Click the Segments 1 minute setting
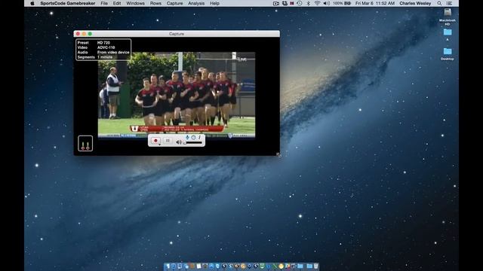Image resolution: width=483 pixels, height=271 pixels. (95, 57)
